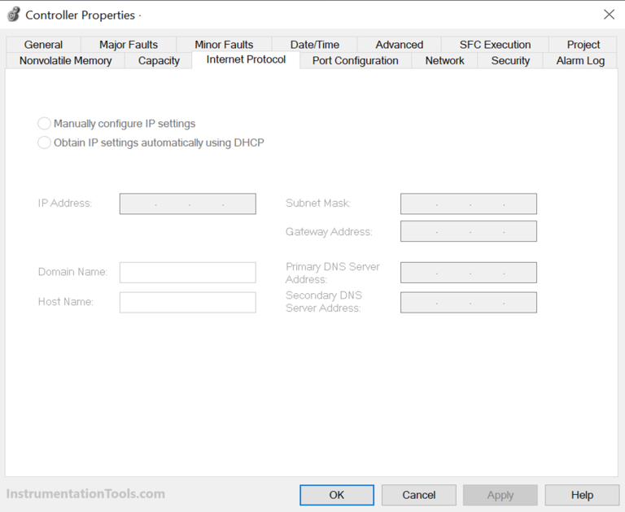Viewport: 625px width, 512px height.
Task: Click the "Gateway Address:" label
Action: coord(329,232)
